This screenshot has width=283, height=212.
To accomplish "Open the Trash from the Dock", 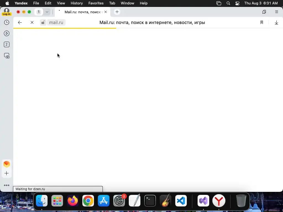I will [241, 201].
